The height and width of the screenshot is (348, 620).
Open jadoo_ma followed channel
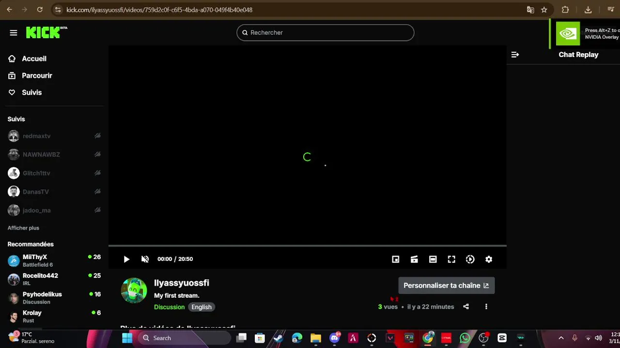tap(54, 210)
